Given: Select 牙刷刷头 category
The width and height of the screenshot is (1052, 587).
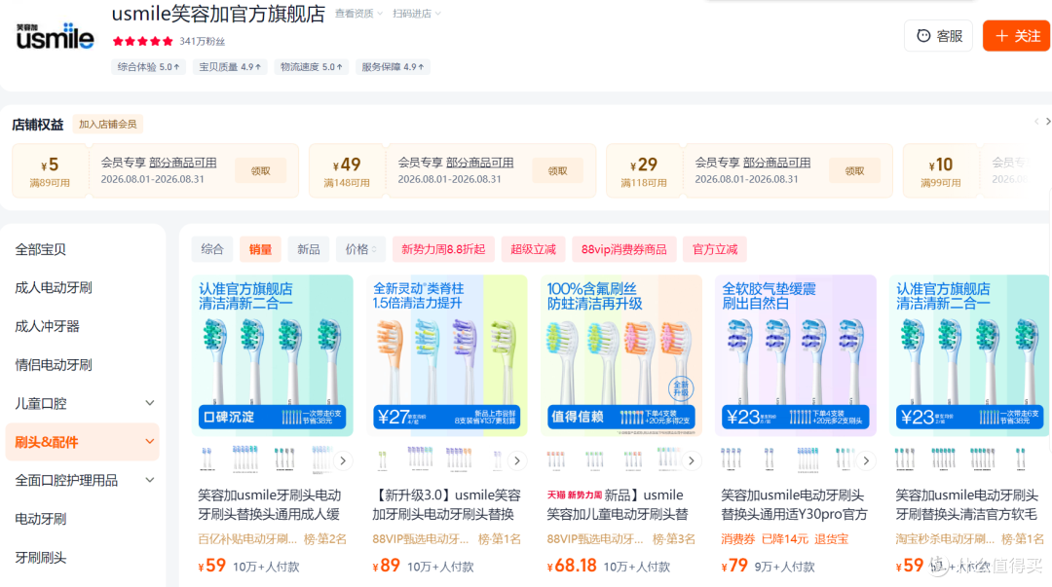Looking at the screenshot, I should (x=40, y=558).
